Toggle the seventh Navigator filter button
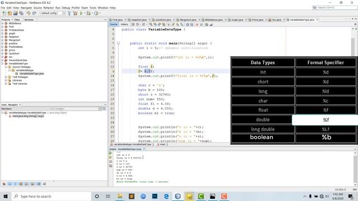 click(x=39, y=184)
